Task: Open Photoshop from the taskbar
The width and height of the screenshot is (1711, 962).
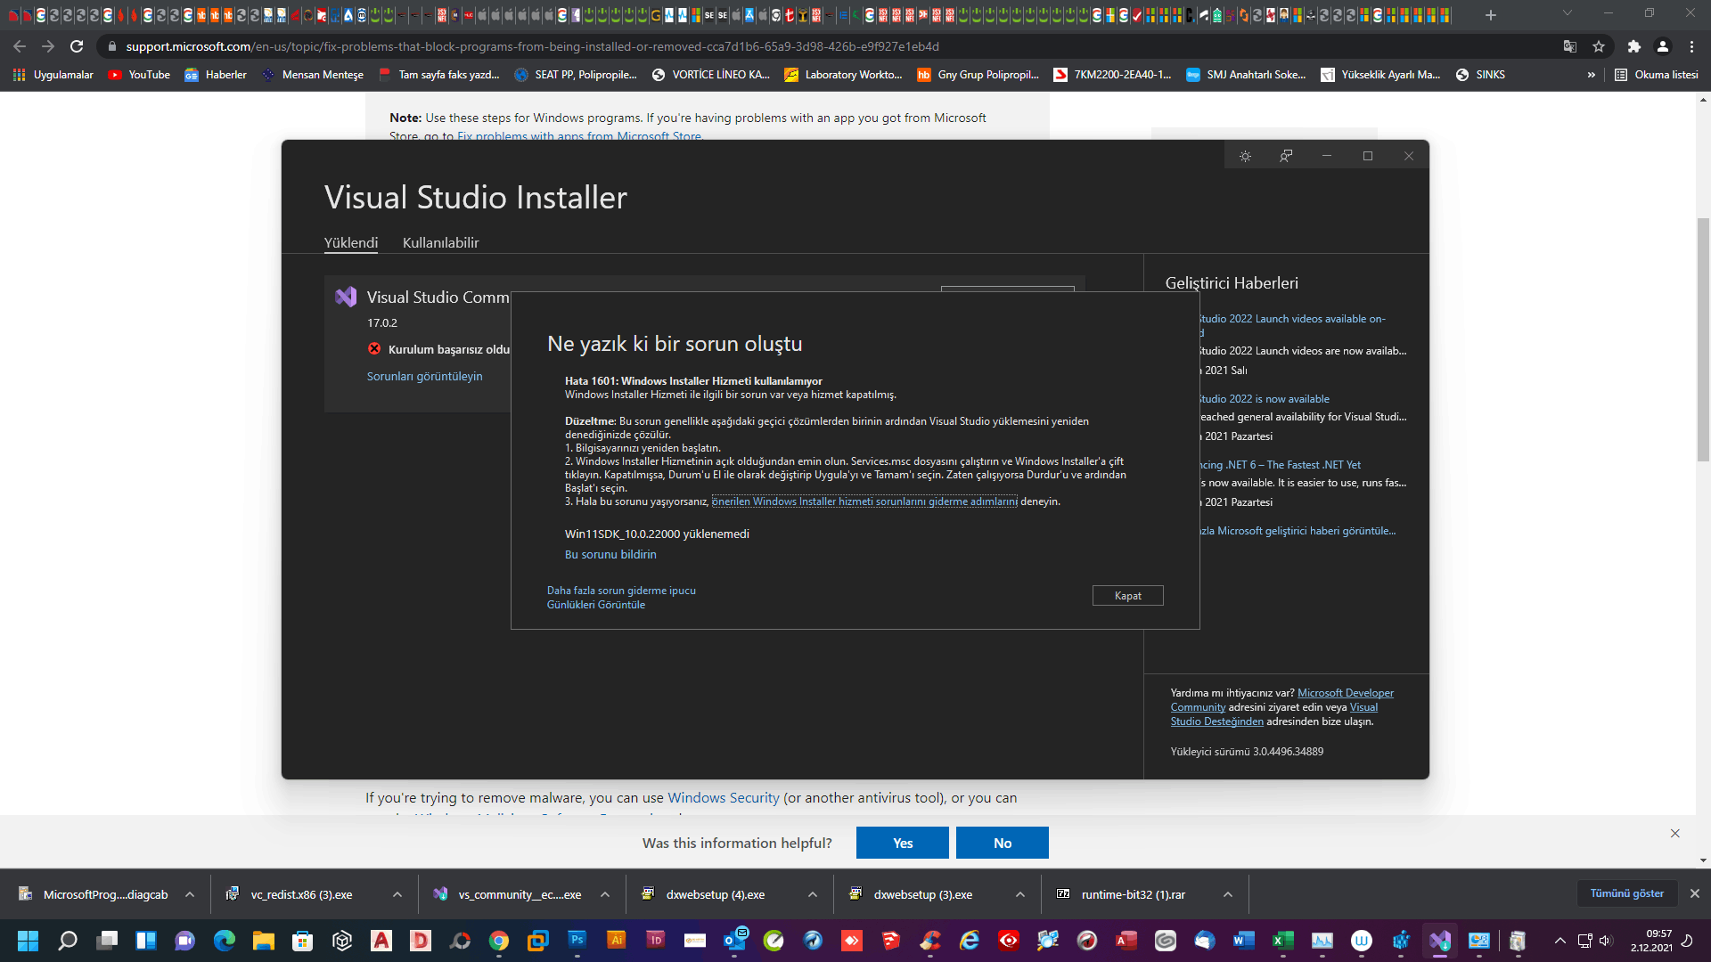Action: (x=577, y=940)
